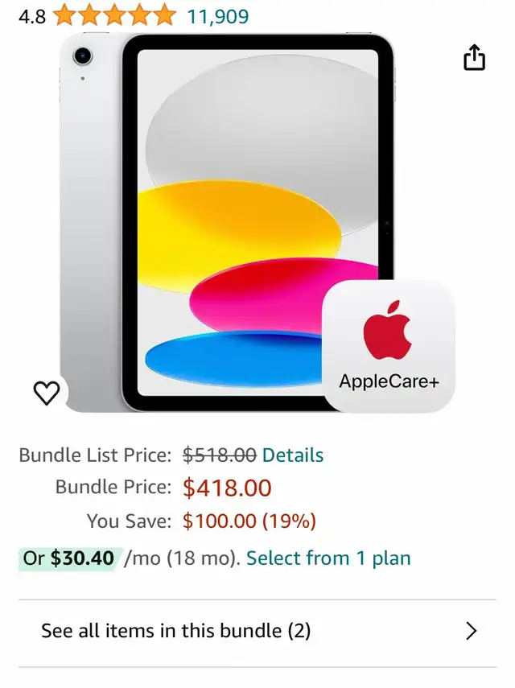The image size is (515, 688).
Task: Open ratings via the orange star icons
Action: point(114,15)
